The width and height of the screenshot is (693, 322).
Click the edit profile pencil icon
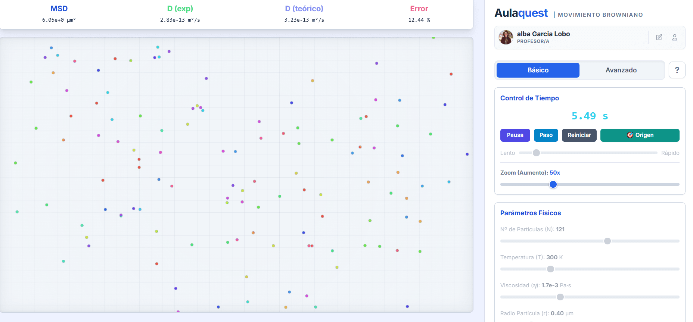click(x=659, y=37)
